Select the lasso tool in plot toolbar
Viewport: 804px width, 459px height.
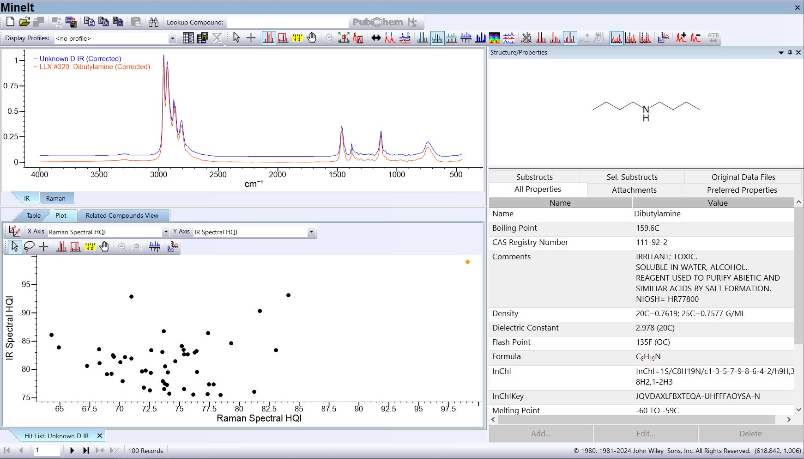point(29,247)
